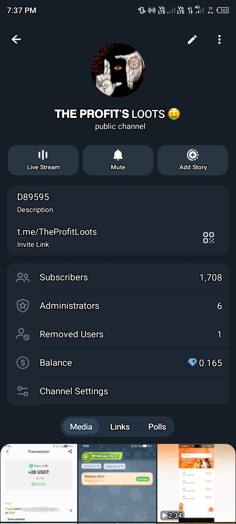Show the invite link QR code icon
The width and height of the screenshot is (236, 524).
click(208, 238)
